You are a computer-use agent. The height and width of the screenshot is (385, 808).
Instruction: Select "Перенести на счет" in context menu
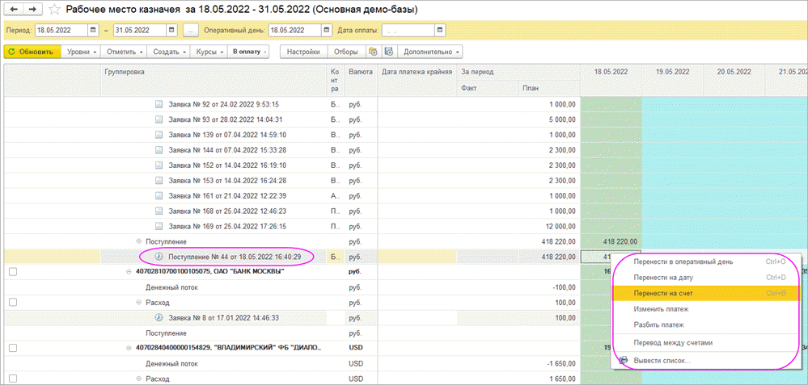click(x=663, y=292)
